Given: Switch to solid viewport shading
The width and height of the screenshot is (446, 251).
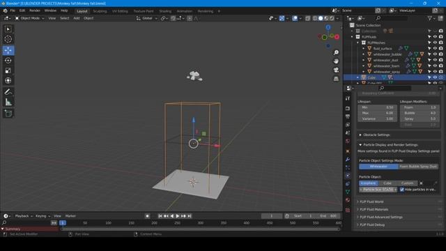Looking at the screenshot, I should coord(321,18).
